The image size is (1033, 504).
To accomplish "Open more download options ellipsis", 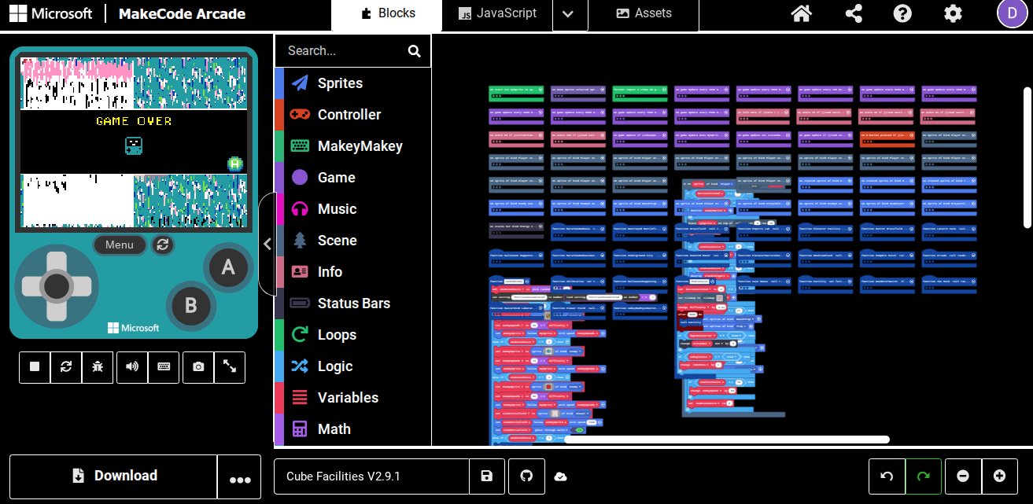I will pos(239,476).
